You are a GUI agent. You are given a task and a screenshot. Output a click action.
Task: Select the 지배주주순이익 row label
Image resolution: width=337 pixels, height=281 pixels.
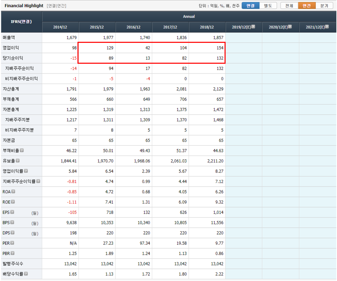[x=19, y=68]
